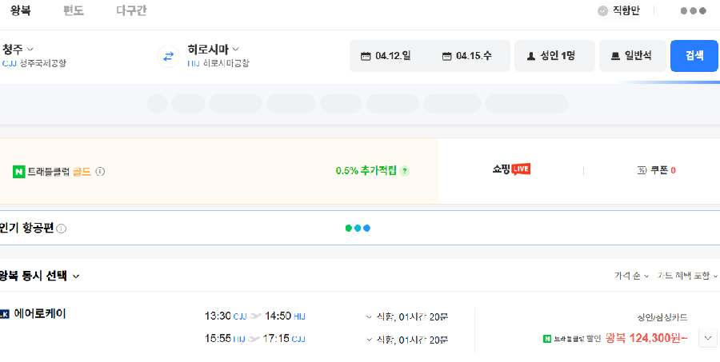Click info icon beside 트래블클럽 골드
This screenshot has height=362, width=720.
[x=101, y=171]
